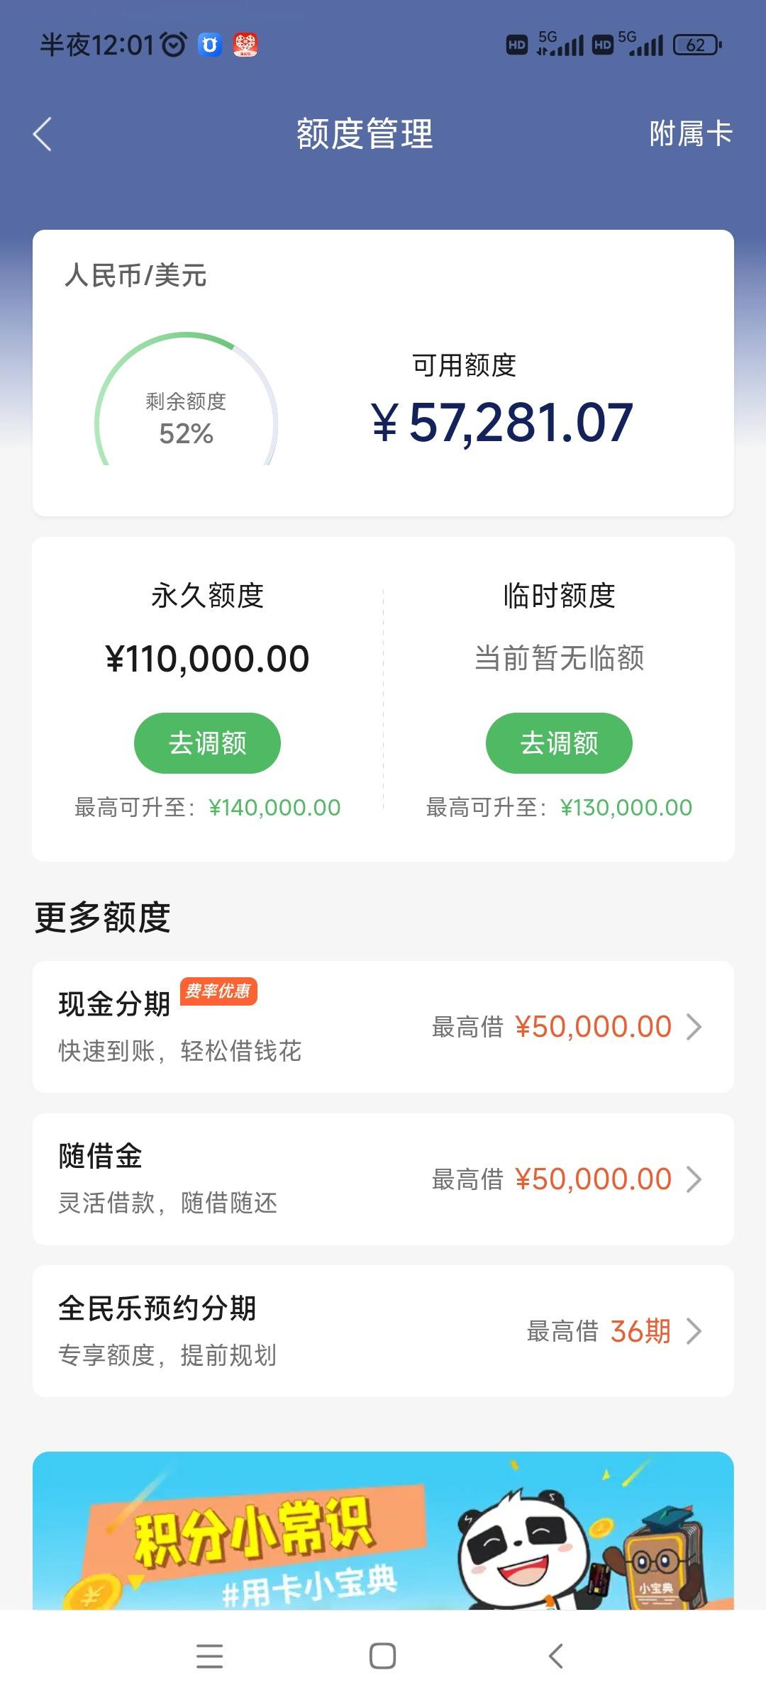This screenshot has width=766, height=1702.
Task: Open the 附属卡 page
Action: 691,133
